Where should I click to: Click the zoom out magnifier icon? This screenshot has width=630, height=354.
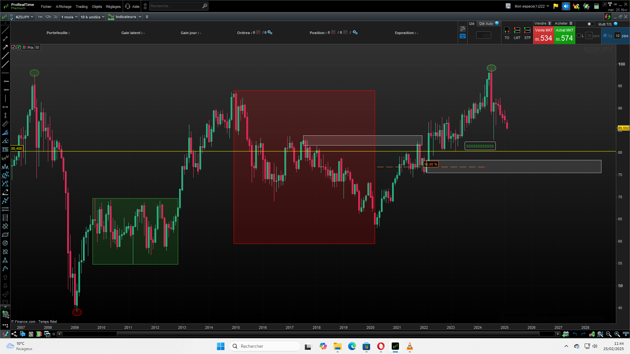tap(609, 334)
